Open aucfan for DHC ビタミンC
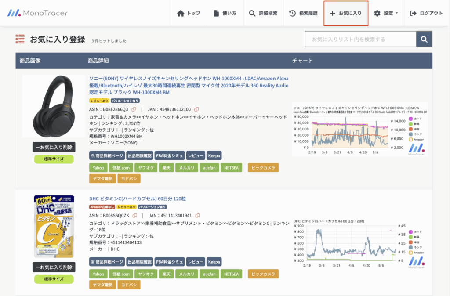 (209, 274)
